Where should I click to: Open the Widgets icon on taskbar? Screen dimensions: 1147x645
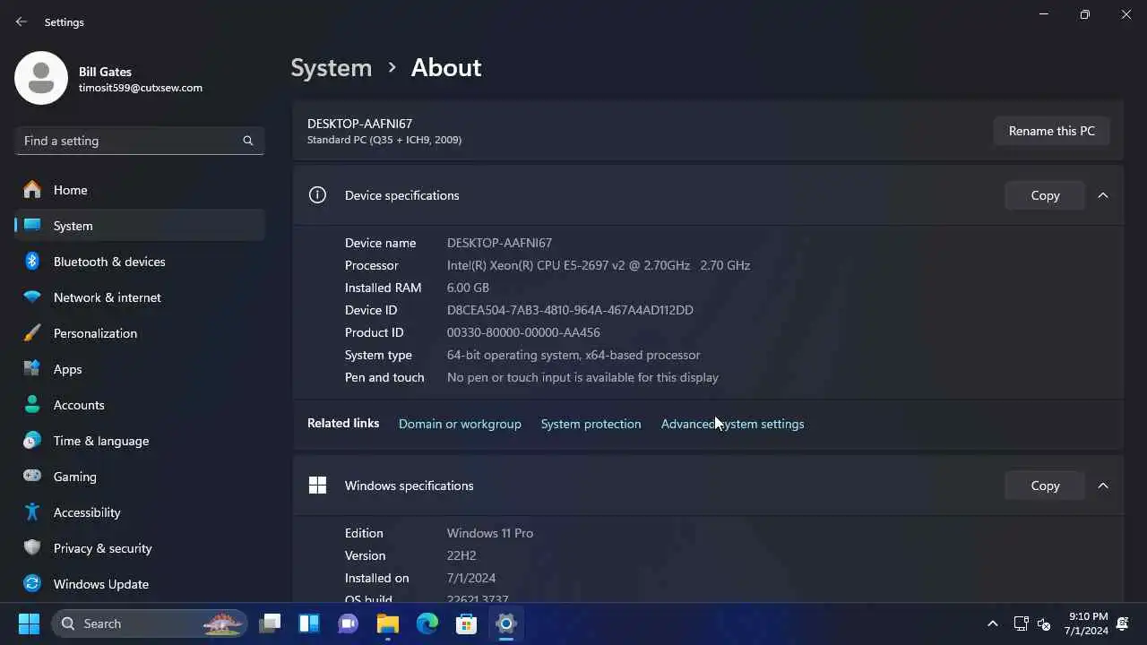(309, 623)
